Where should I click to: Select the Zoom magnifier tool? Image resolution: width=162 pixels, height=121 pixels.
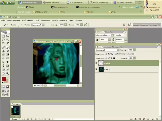7,73
